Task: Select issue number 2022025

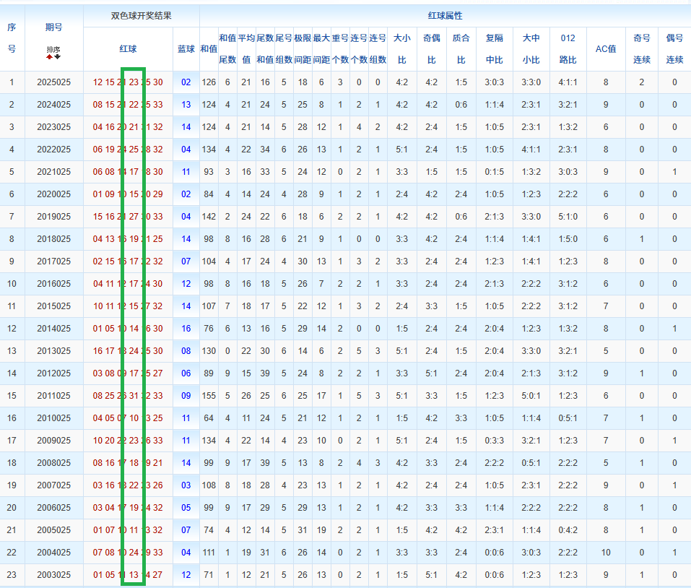Action: click(x=53, y=150)
